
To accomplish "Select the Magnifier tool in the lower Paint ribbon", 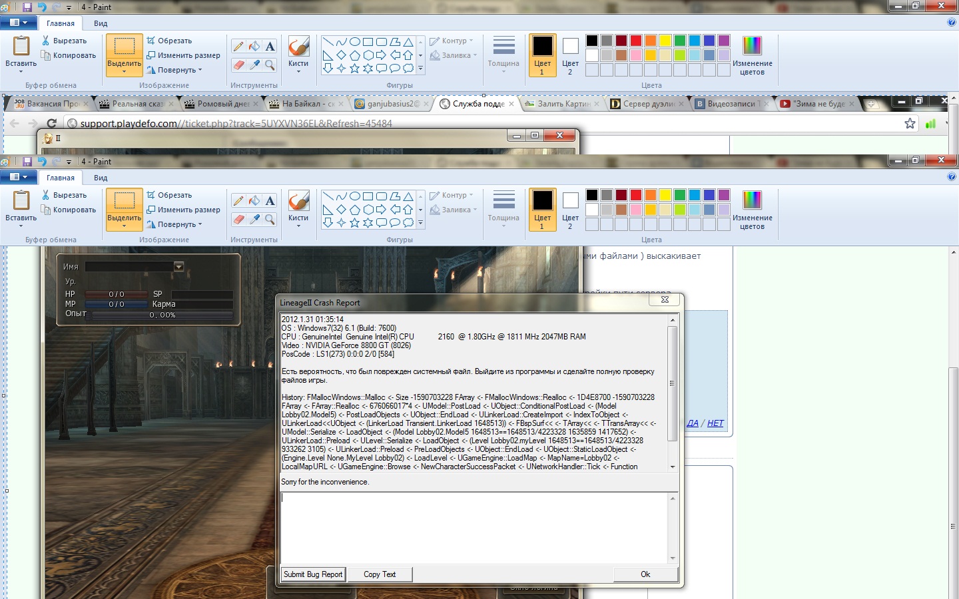I will coord(270,219).
